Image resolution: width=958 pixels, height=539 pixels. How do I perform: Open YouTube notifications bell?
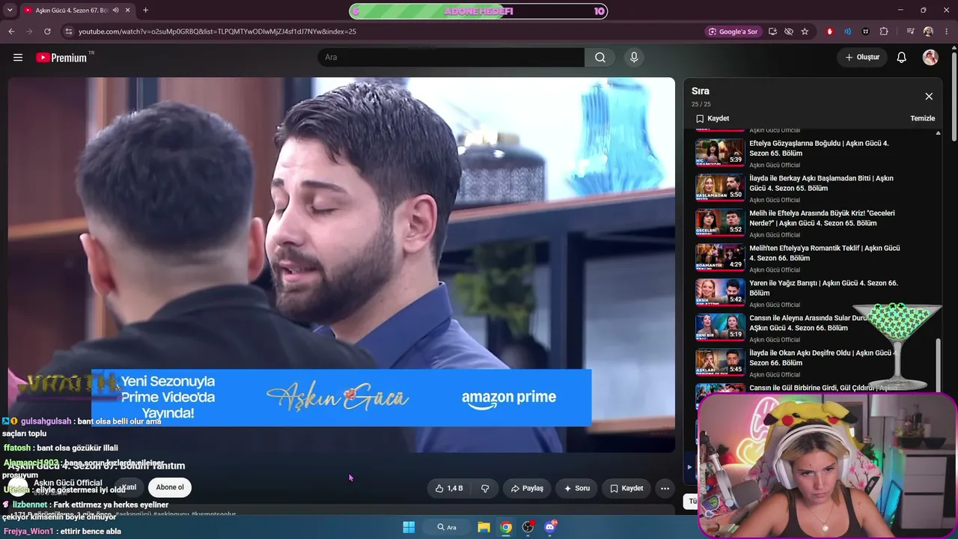click(x=902, y=58)
